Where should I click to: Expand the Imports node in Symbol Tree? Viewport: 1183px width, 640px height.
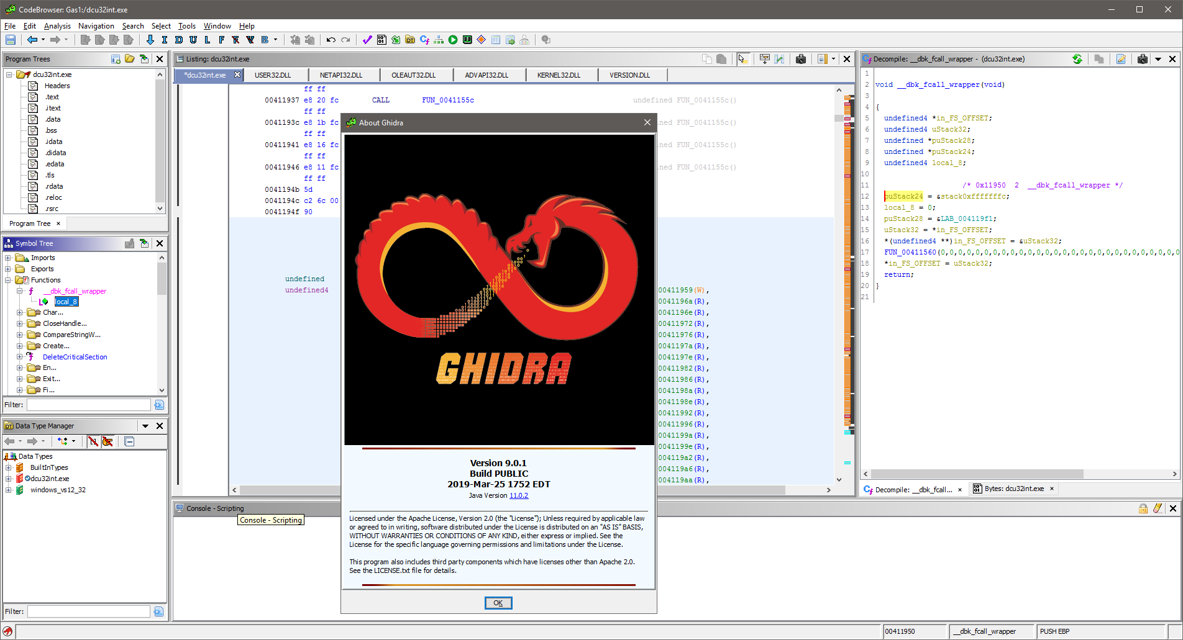8,258
